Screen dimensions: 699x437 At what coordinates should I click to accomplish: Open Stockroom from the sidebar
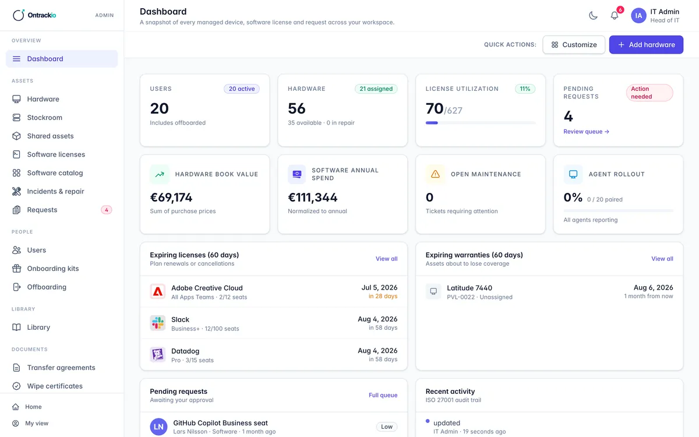pos(62,118)
